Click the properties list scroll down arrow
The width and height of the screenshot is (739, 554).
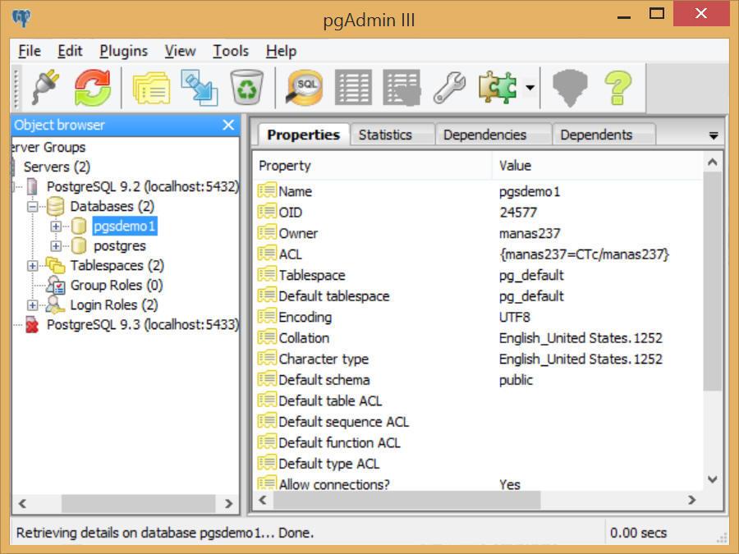click(713, 479)
